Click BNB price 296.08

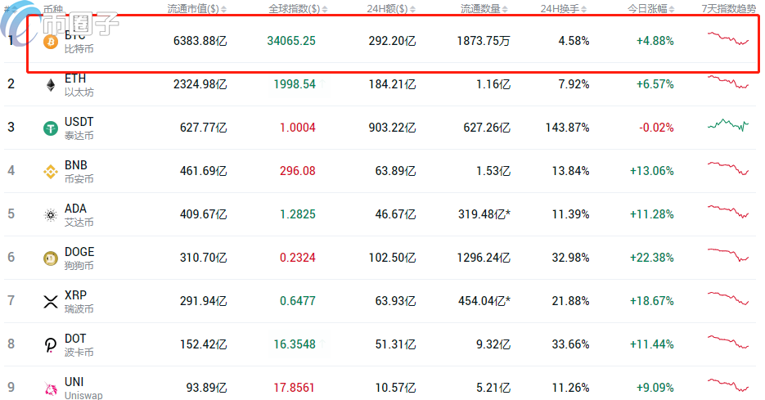(x=298, y=171)
